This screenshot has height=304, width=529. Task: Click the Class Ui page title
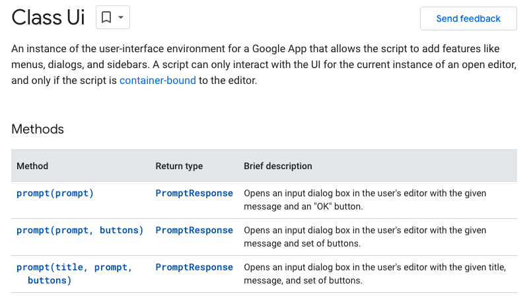coord(48,18)
